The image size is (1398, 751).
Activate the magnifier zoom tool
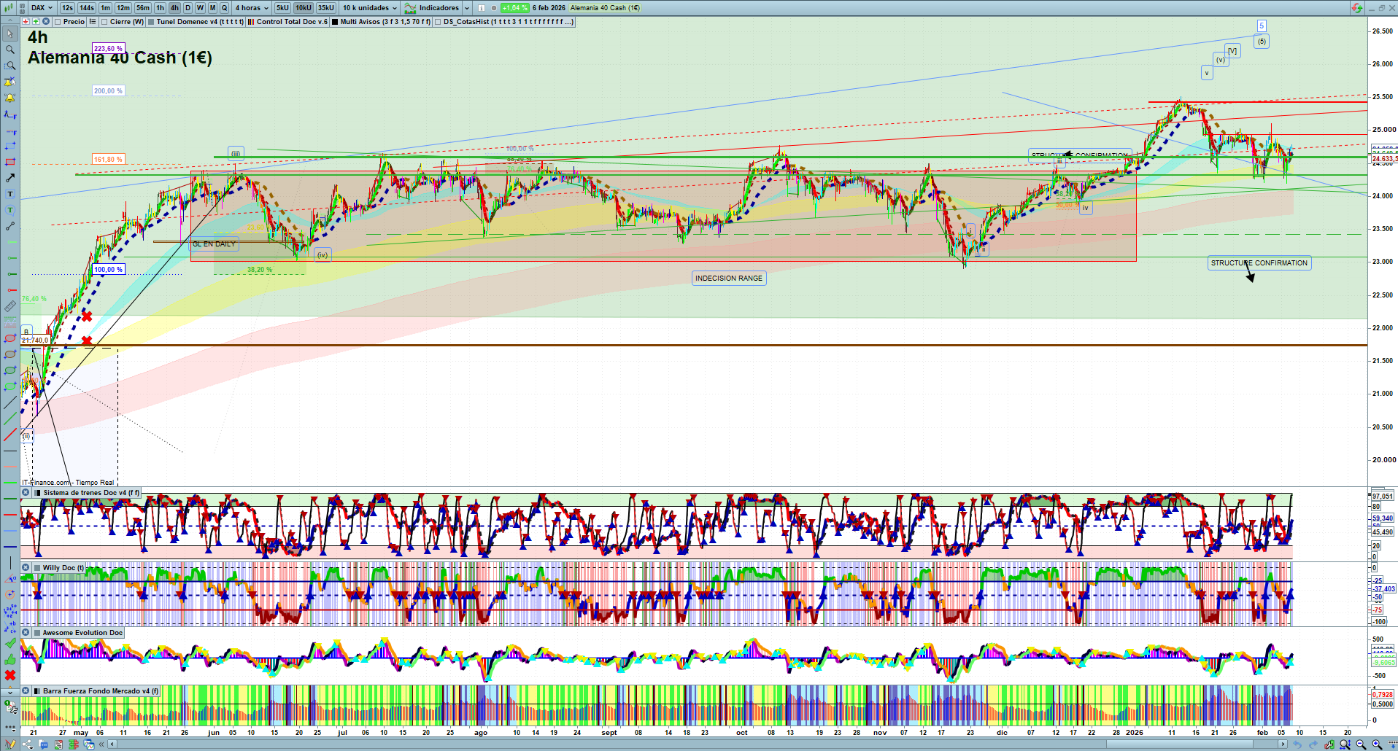coord(10,50)
